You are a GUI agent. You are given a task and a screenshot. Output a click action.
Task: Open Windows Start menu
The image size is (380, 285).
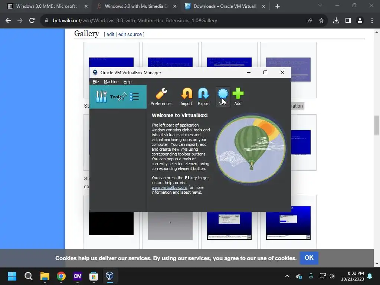[x=12, y=276]
